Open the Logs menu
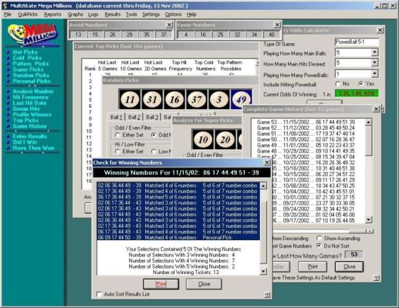Viewport: 399px width, 308px height. [x=93, y=15]
